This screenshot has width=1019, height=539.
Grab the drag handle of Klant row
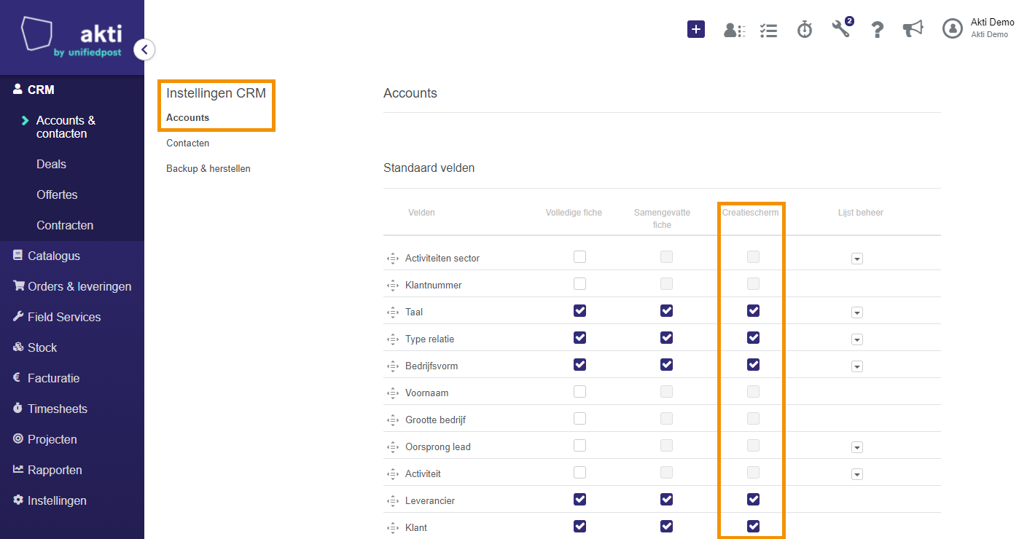[x=392, y=528]
